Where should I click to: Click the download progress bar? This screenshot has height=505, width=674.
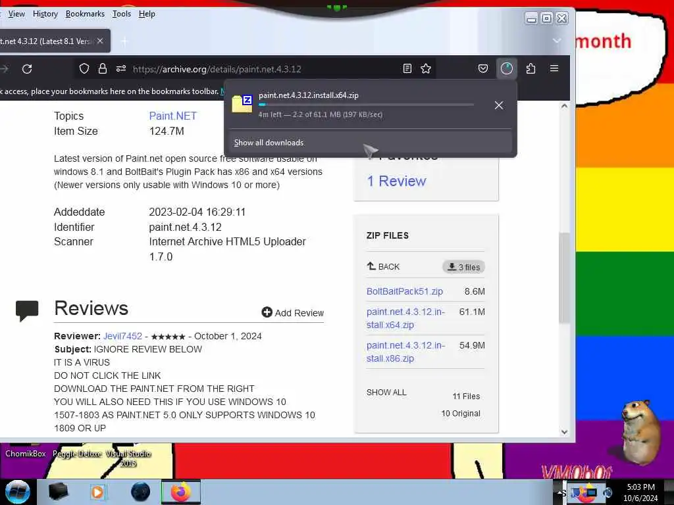point(366,105)
